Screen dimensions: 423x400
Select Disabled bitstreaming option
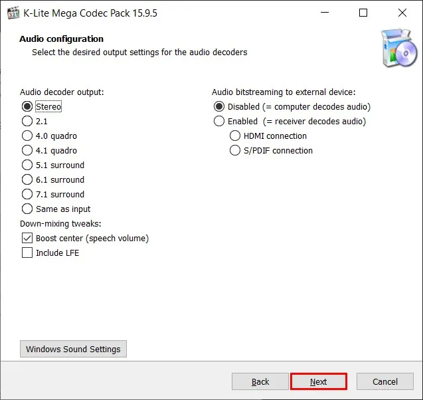pos(219,106)
